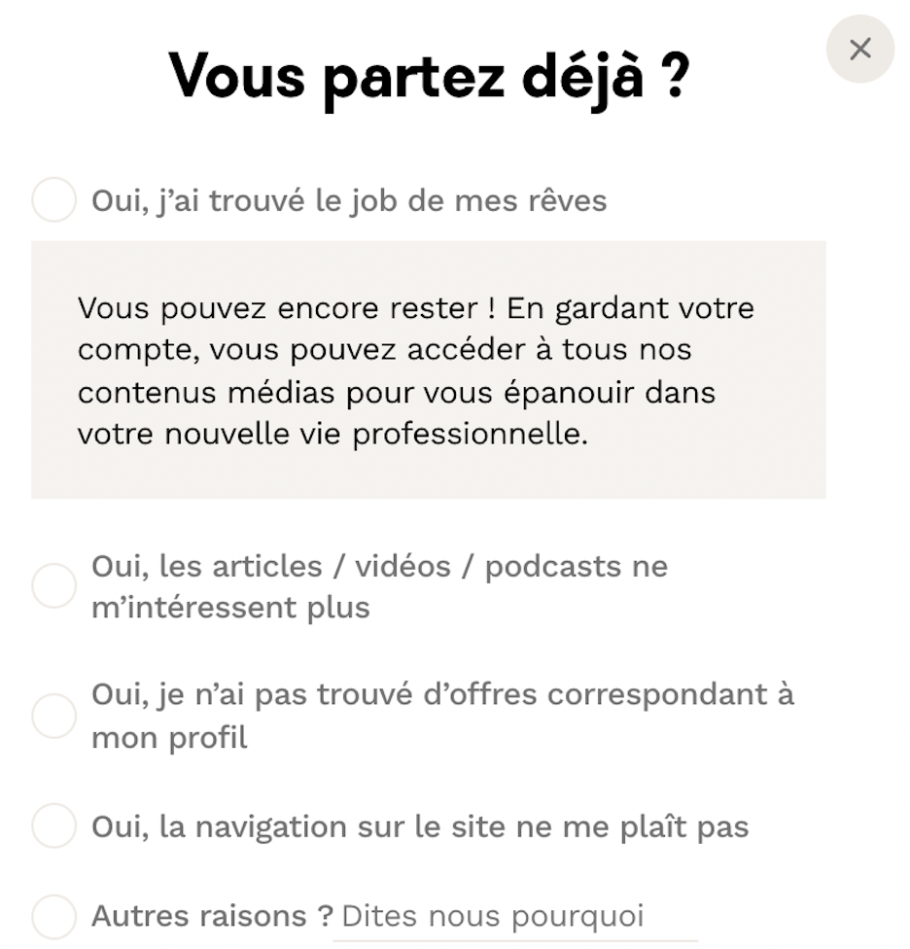
Task: Select the 'job de mes rêves' radio button
Action: coord(53,200)
